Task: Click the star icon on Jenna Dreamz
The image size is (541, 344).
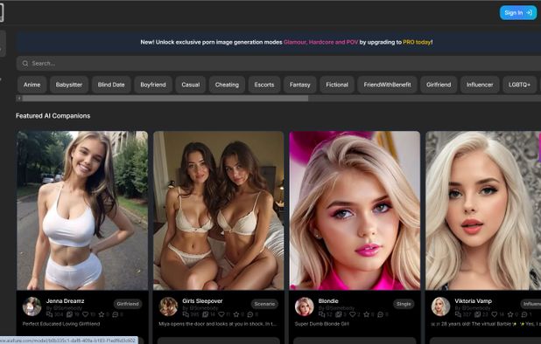Action: 101,314
